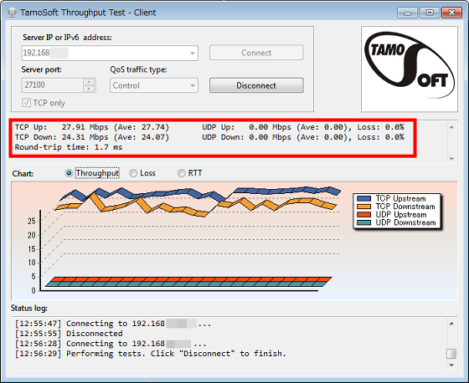This screenshot has width=469, height=383.
Task: Click the '[12:56:28] Connecting to' log entry
Action: click(x=111, y=344)
